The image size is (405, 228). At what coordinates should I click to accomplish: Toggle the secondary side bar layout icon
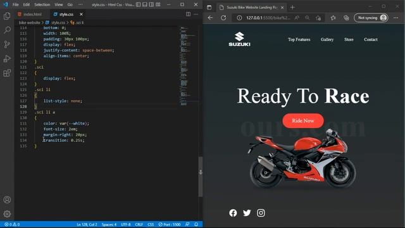151,4
